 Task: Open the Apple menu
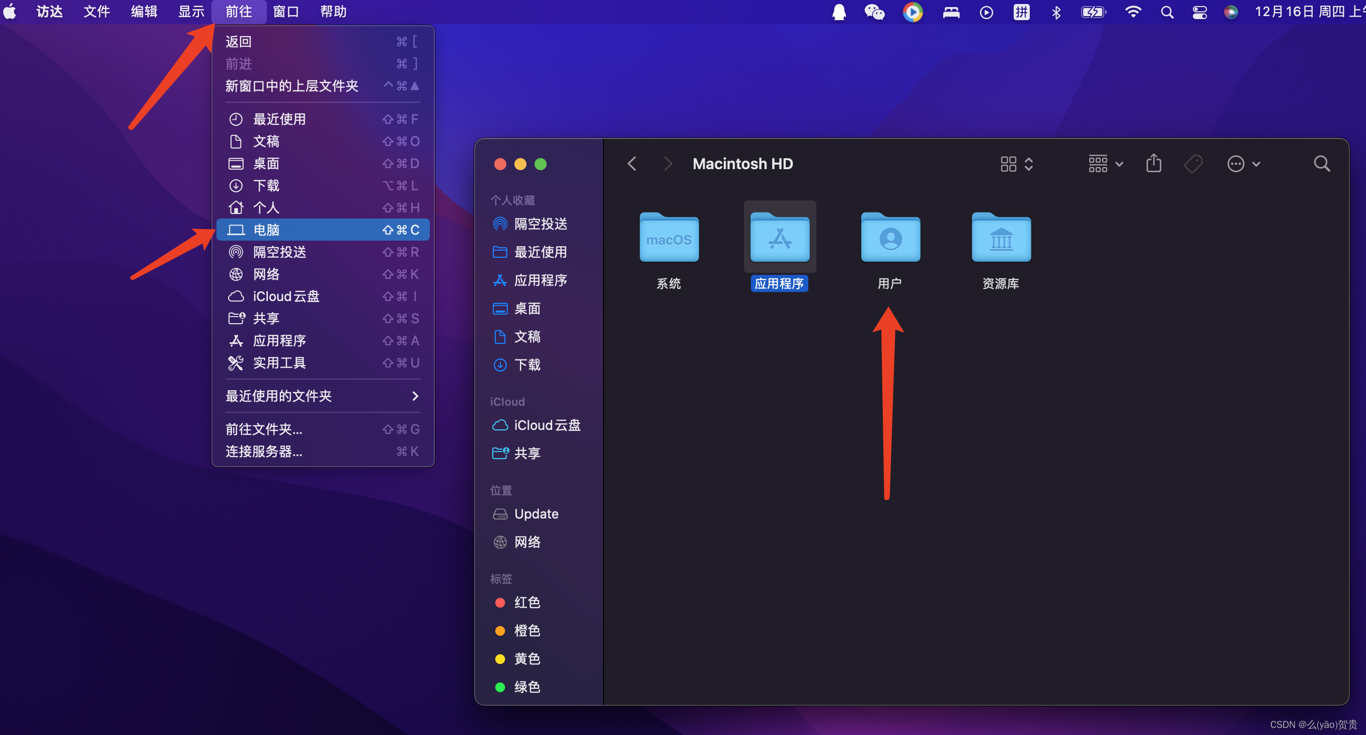point(10,12)
